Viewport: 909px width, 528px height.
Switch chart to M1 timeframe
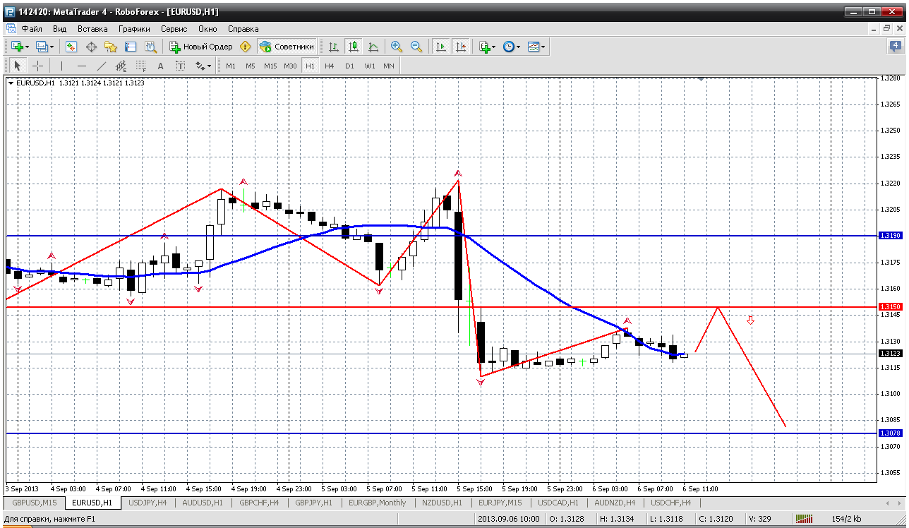coord(231,66)
